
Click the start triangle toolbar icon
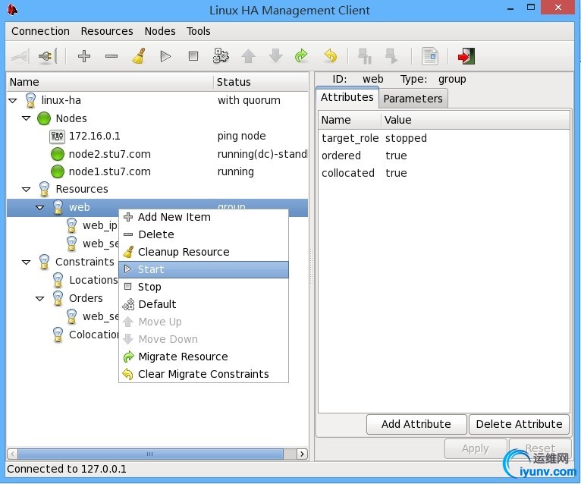(x=165, y=56)
